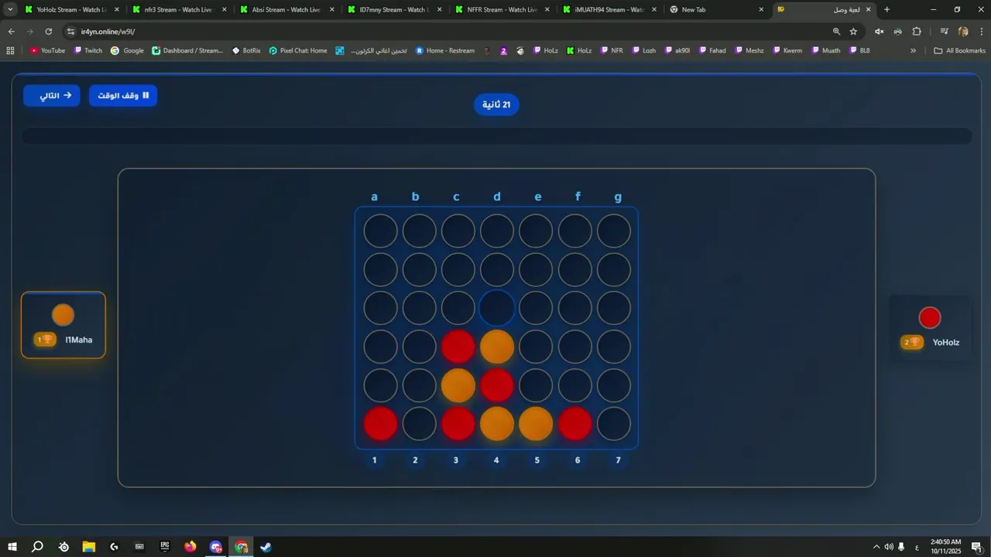The height and width of the screenshot is (557, 991).
Task: Open the All Bookmarks folder
Action: click(959, 50)
